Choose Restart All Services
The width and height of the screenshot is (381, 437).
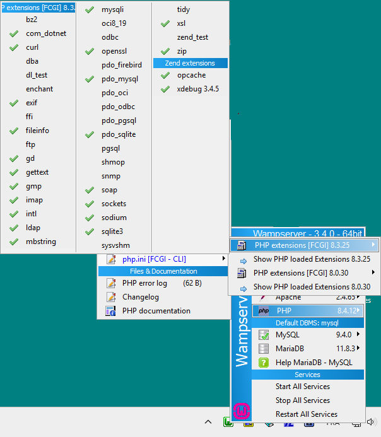[x=306, y=414]
